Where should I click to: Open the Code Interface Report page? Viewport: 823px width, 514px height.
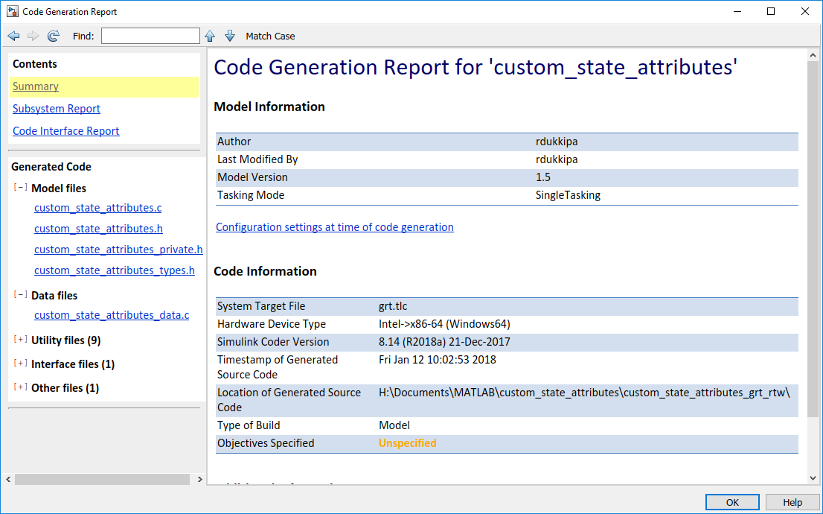click(x=65, y=130)
